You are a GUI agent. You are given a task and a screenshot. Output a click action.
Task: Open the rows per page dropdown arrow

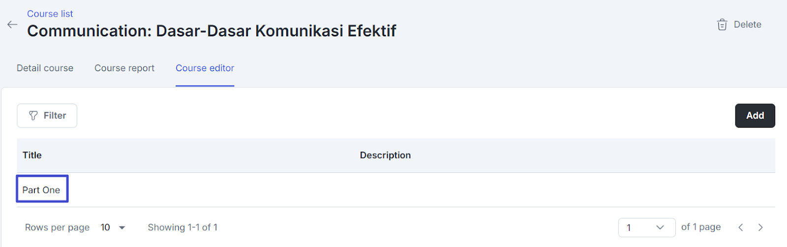click(x=122, y=228)
